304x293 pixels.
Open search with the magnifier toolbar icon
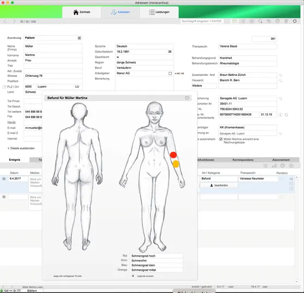(x=261, y=21)
